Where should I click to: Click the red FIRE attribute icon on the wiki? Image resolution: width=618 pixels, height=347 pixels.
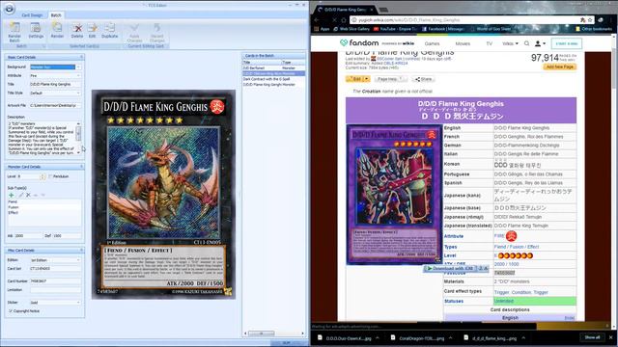pos(511,236)
